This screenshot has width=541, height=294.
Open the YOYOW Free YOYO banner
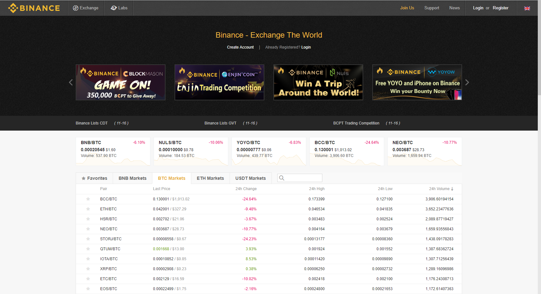417,82
